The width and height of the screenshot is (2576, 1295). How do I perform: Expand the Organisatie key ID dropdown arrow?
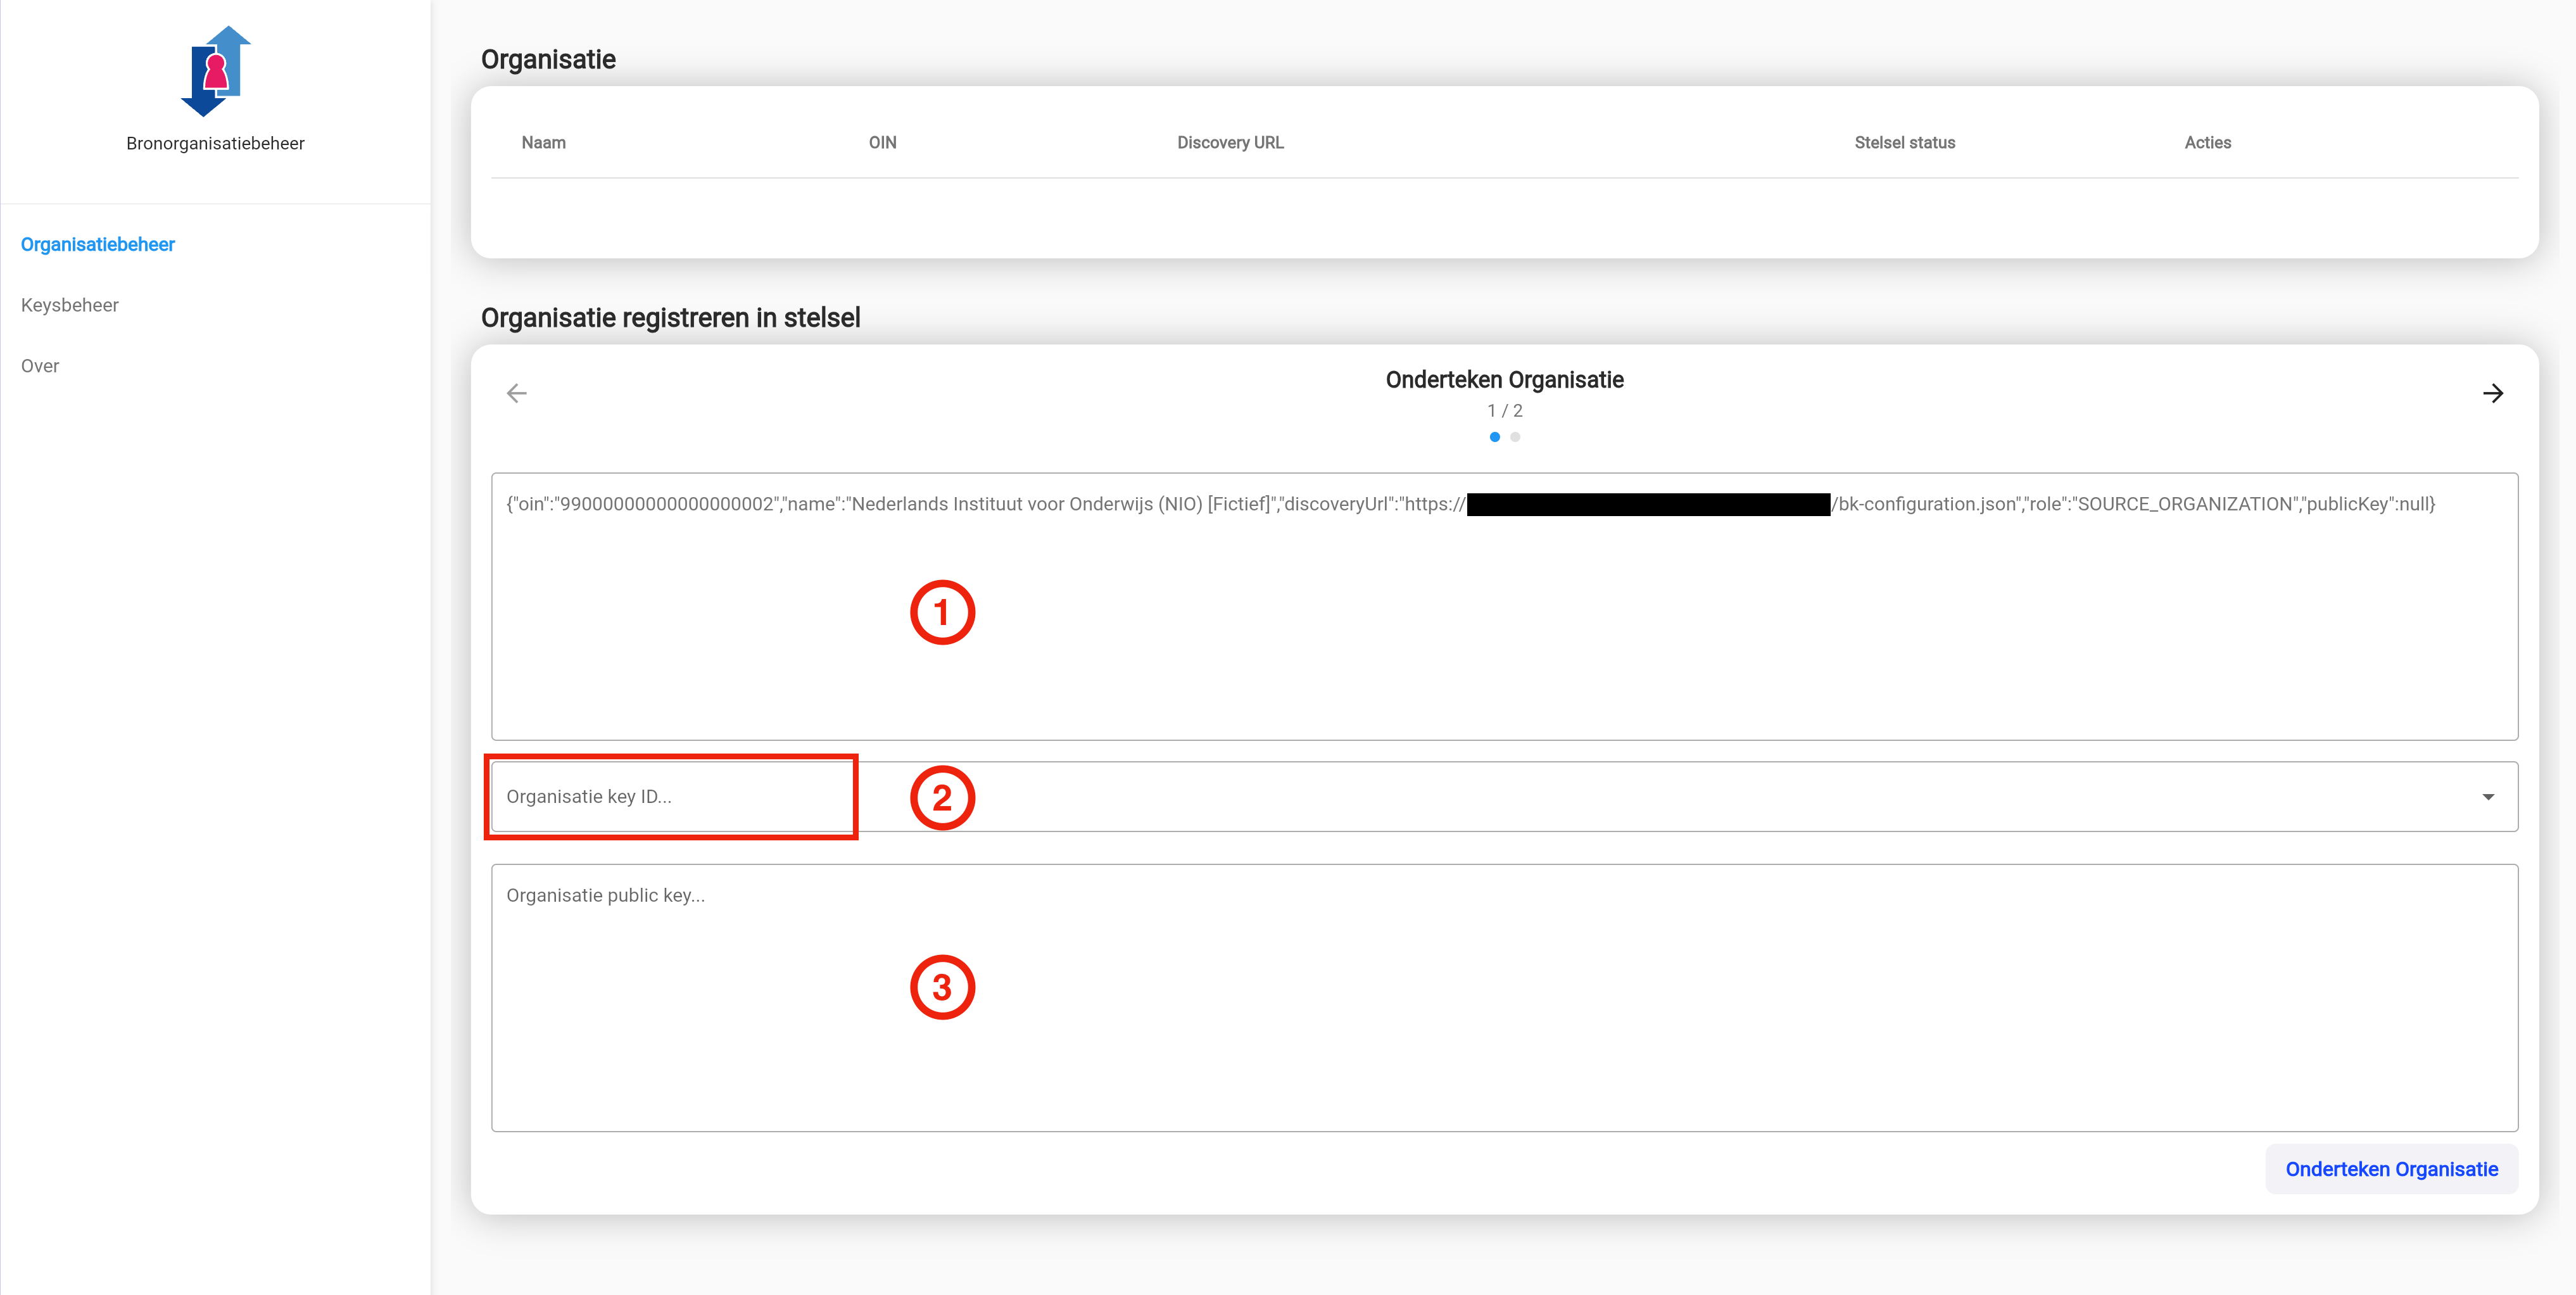coord(2488,797)
